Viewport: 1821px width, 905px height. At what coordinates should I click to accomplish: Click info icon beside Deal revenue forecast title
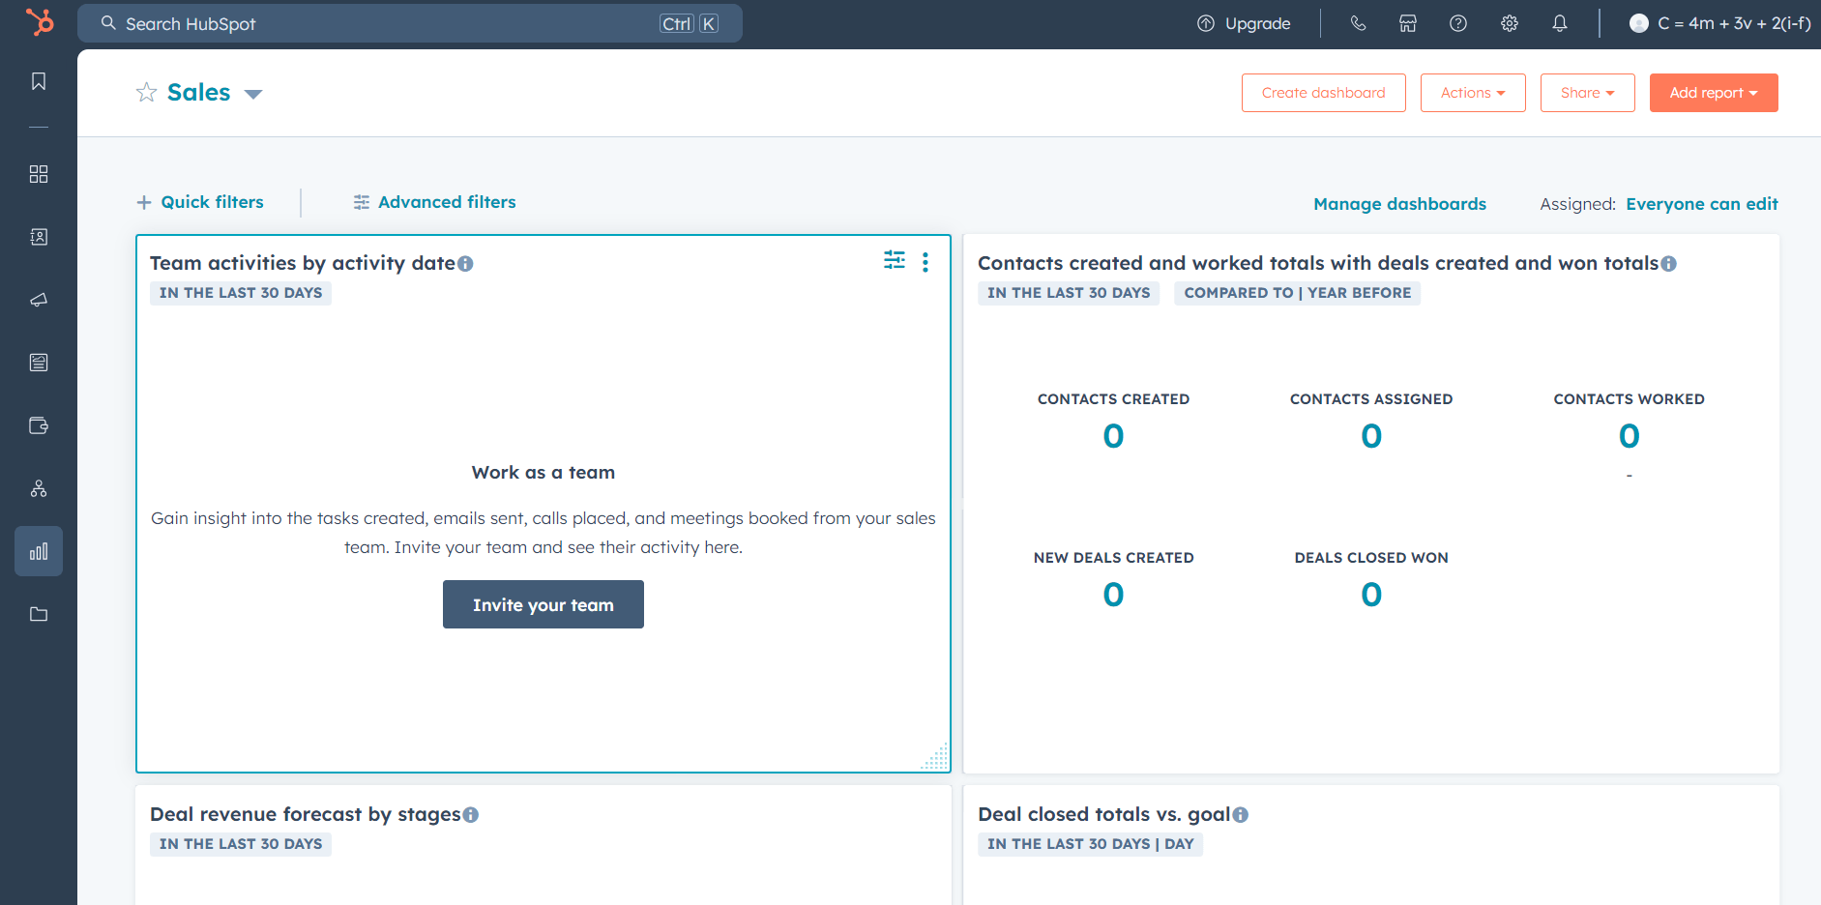click(471, 815)
